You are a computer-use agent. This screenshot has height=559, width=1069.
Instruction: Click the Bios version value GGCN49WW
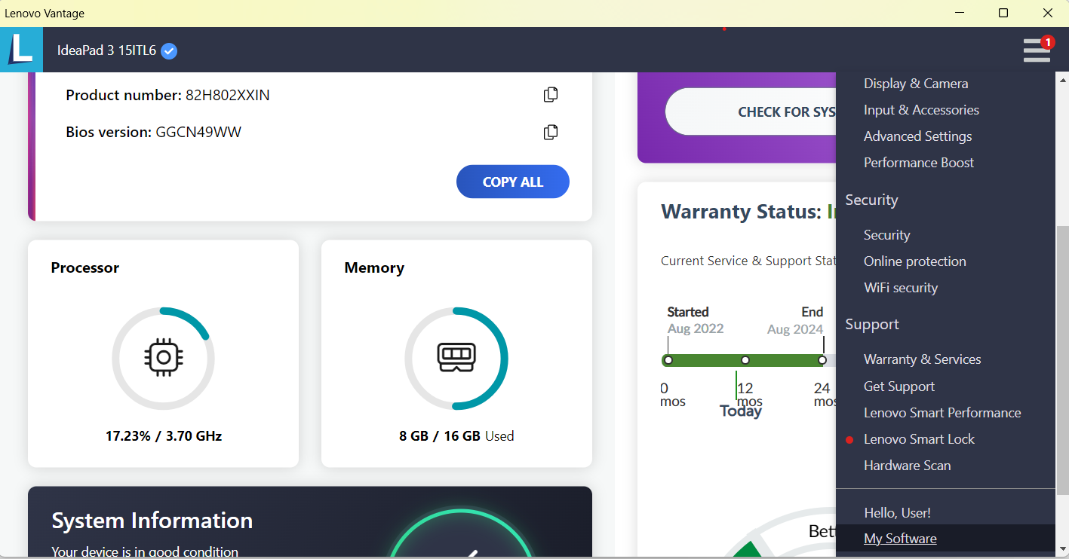(x=198, y=133)
